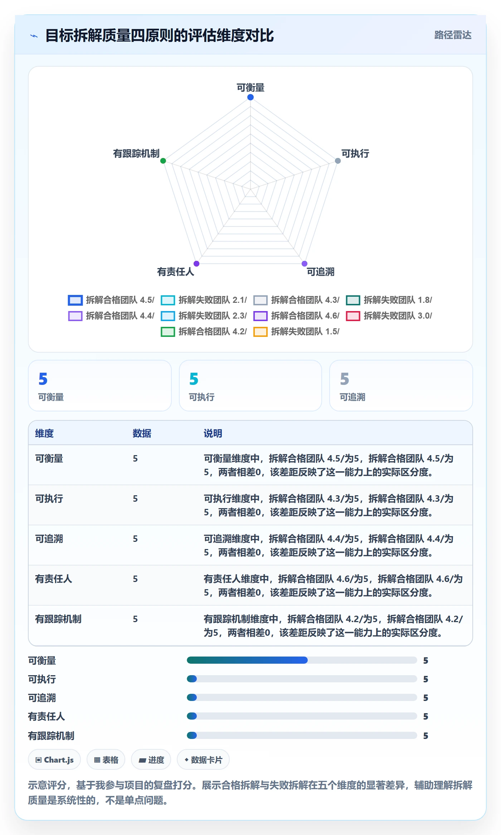Toggle legend item 拆解失败团队 2.3/

(204, 316)
